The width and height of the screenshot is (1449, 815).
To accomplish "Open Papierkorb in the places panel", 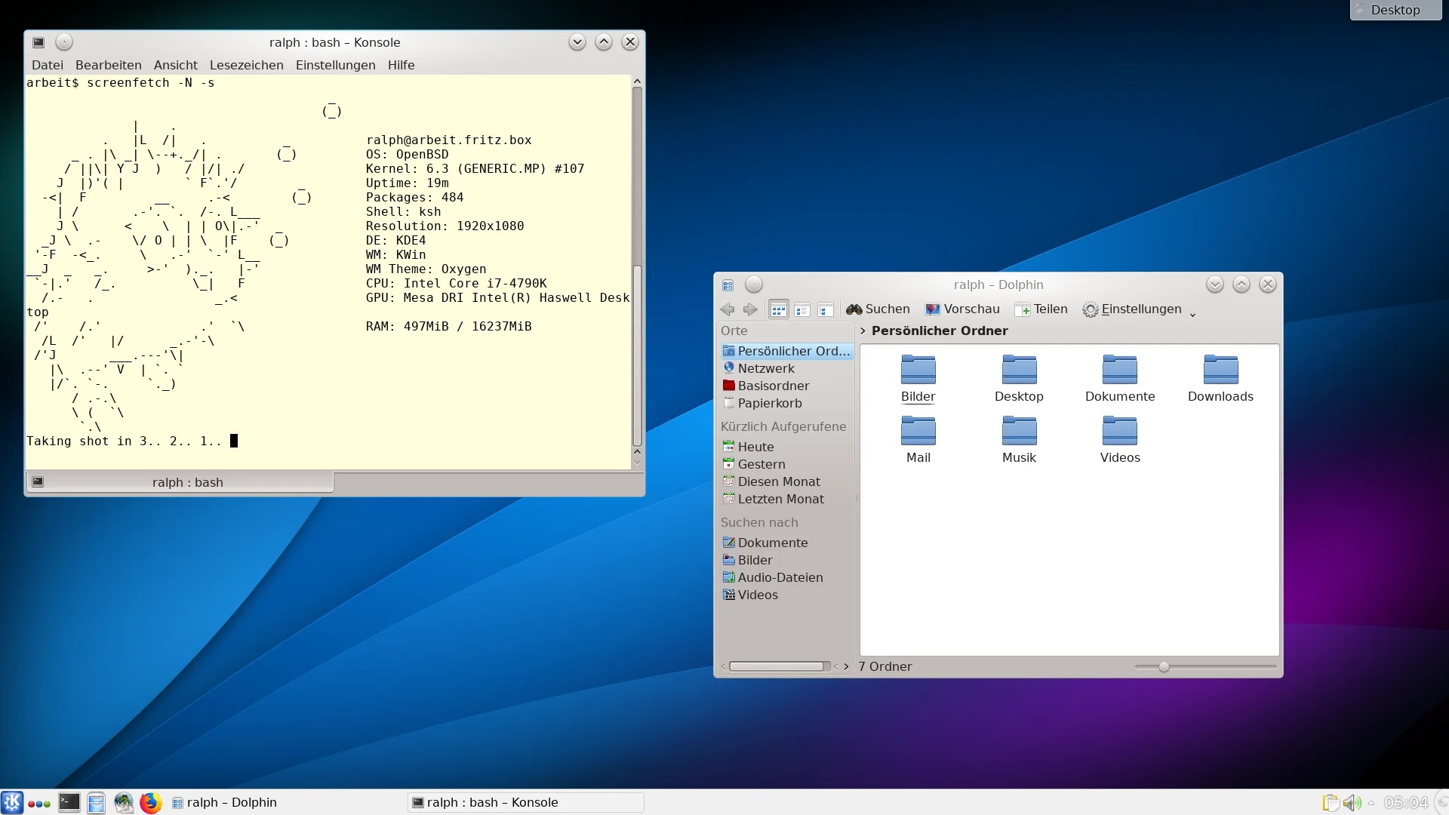I will coord(786,403).
